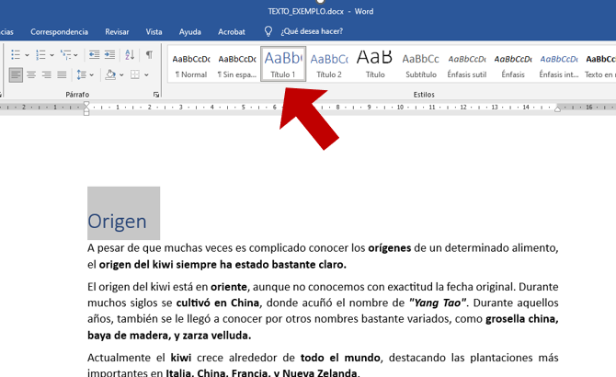Sort text with the A-Z sort icon
Image resolution: width=616 pixels, height=377 pixels.
[130, 55]
